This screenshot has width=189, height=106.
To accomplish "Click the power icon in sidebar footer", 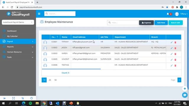I will click(x=32, y=98).
